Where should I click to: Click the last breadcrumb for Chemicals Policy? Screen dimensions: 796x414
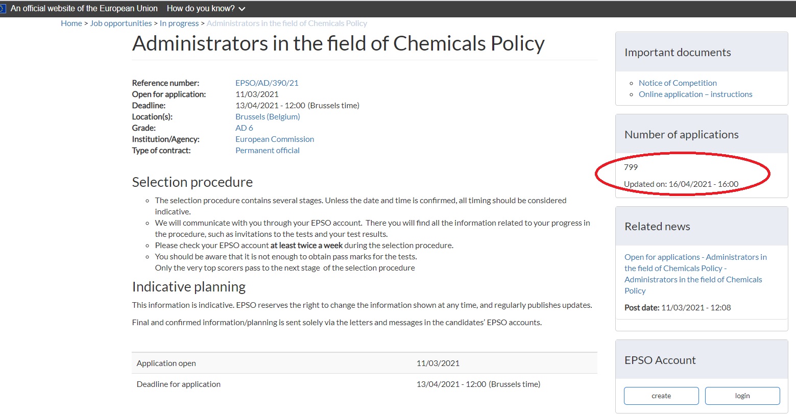pos(286,23)
